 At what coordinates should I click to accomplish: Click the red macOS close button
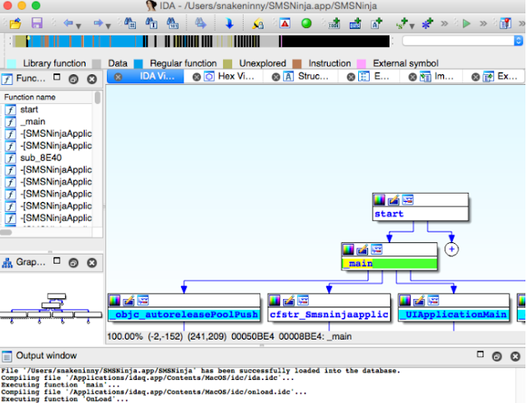[7, 5]
